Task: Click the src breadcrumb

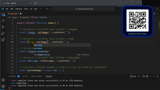Action: [x=9, y=17]
